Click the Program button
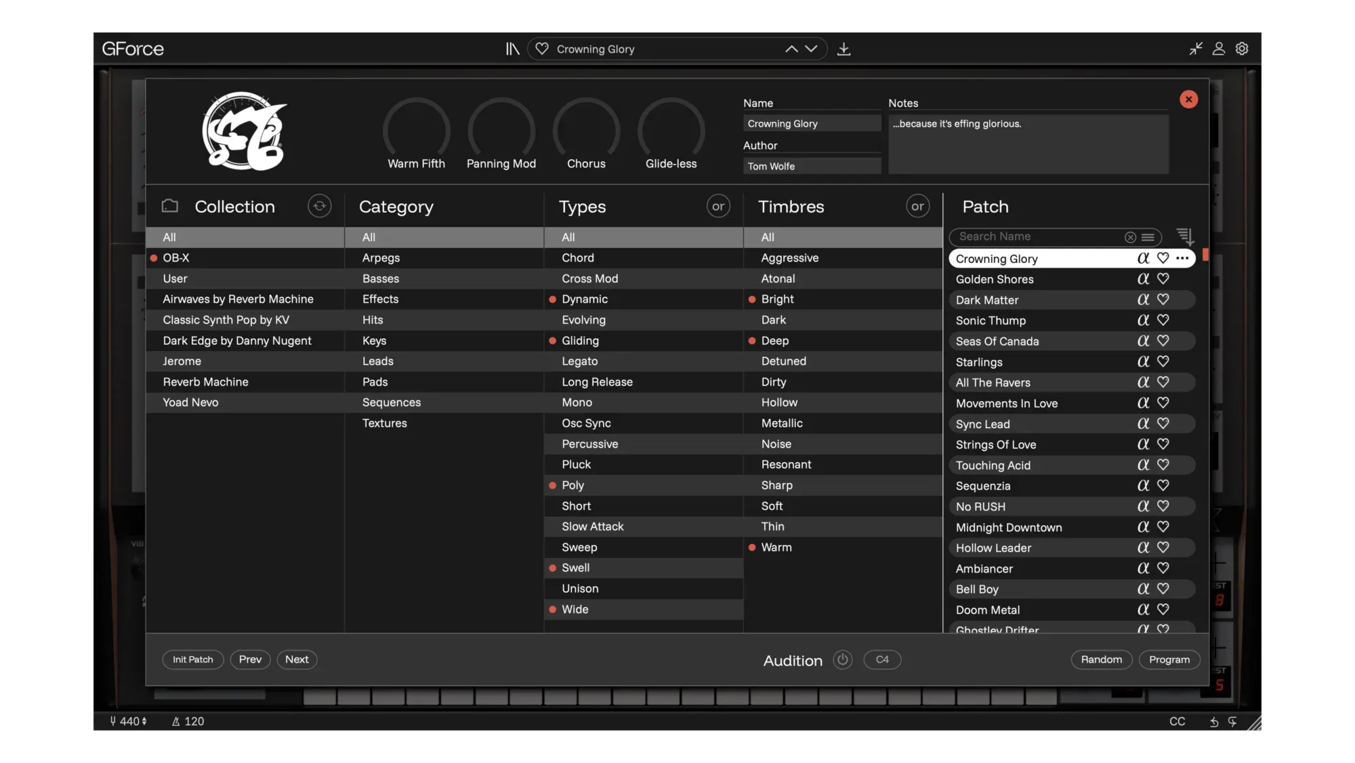Viewport: 1355px width, 763px height. (1169, 659)
